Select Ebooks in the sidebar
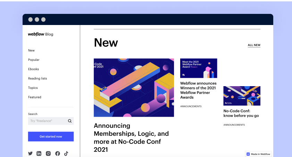This screenshot has width=292, height=157. (34, 69)
